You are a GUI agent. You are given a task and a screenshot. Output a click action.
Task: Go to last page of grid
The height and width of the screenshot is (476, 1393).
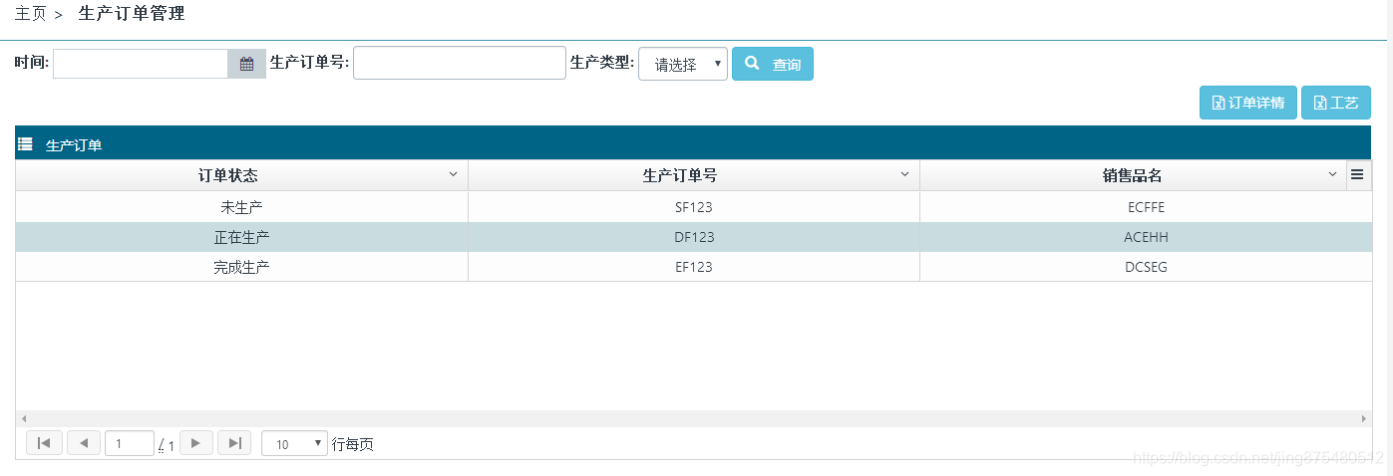coord(234,443)
